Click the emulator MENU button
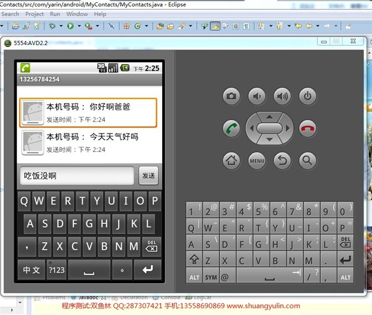Image resolution: width=372 pixels, height=315 pixels. [x=257, y=161]
